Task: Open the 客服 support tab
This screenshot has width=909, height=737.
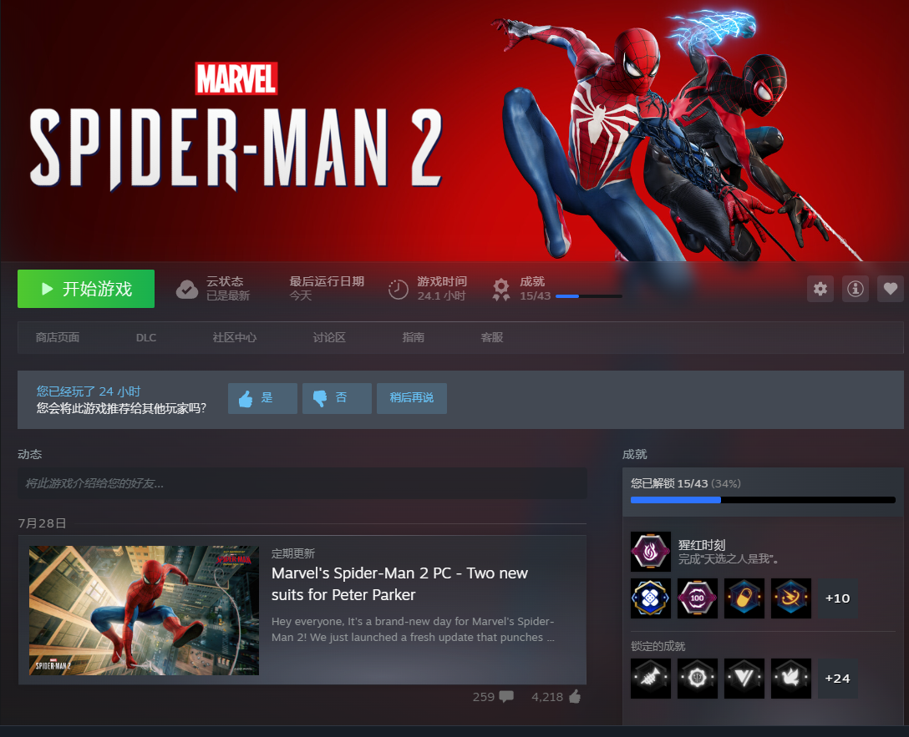Action: 491,337
